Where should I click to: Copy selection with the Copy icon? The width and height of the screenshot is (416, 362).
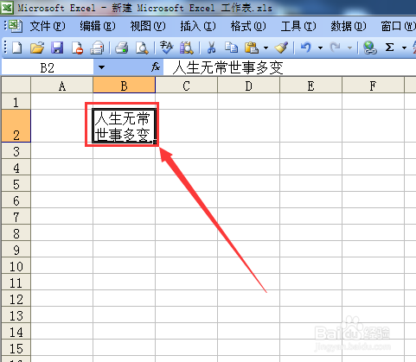(x=231, y=48)
